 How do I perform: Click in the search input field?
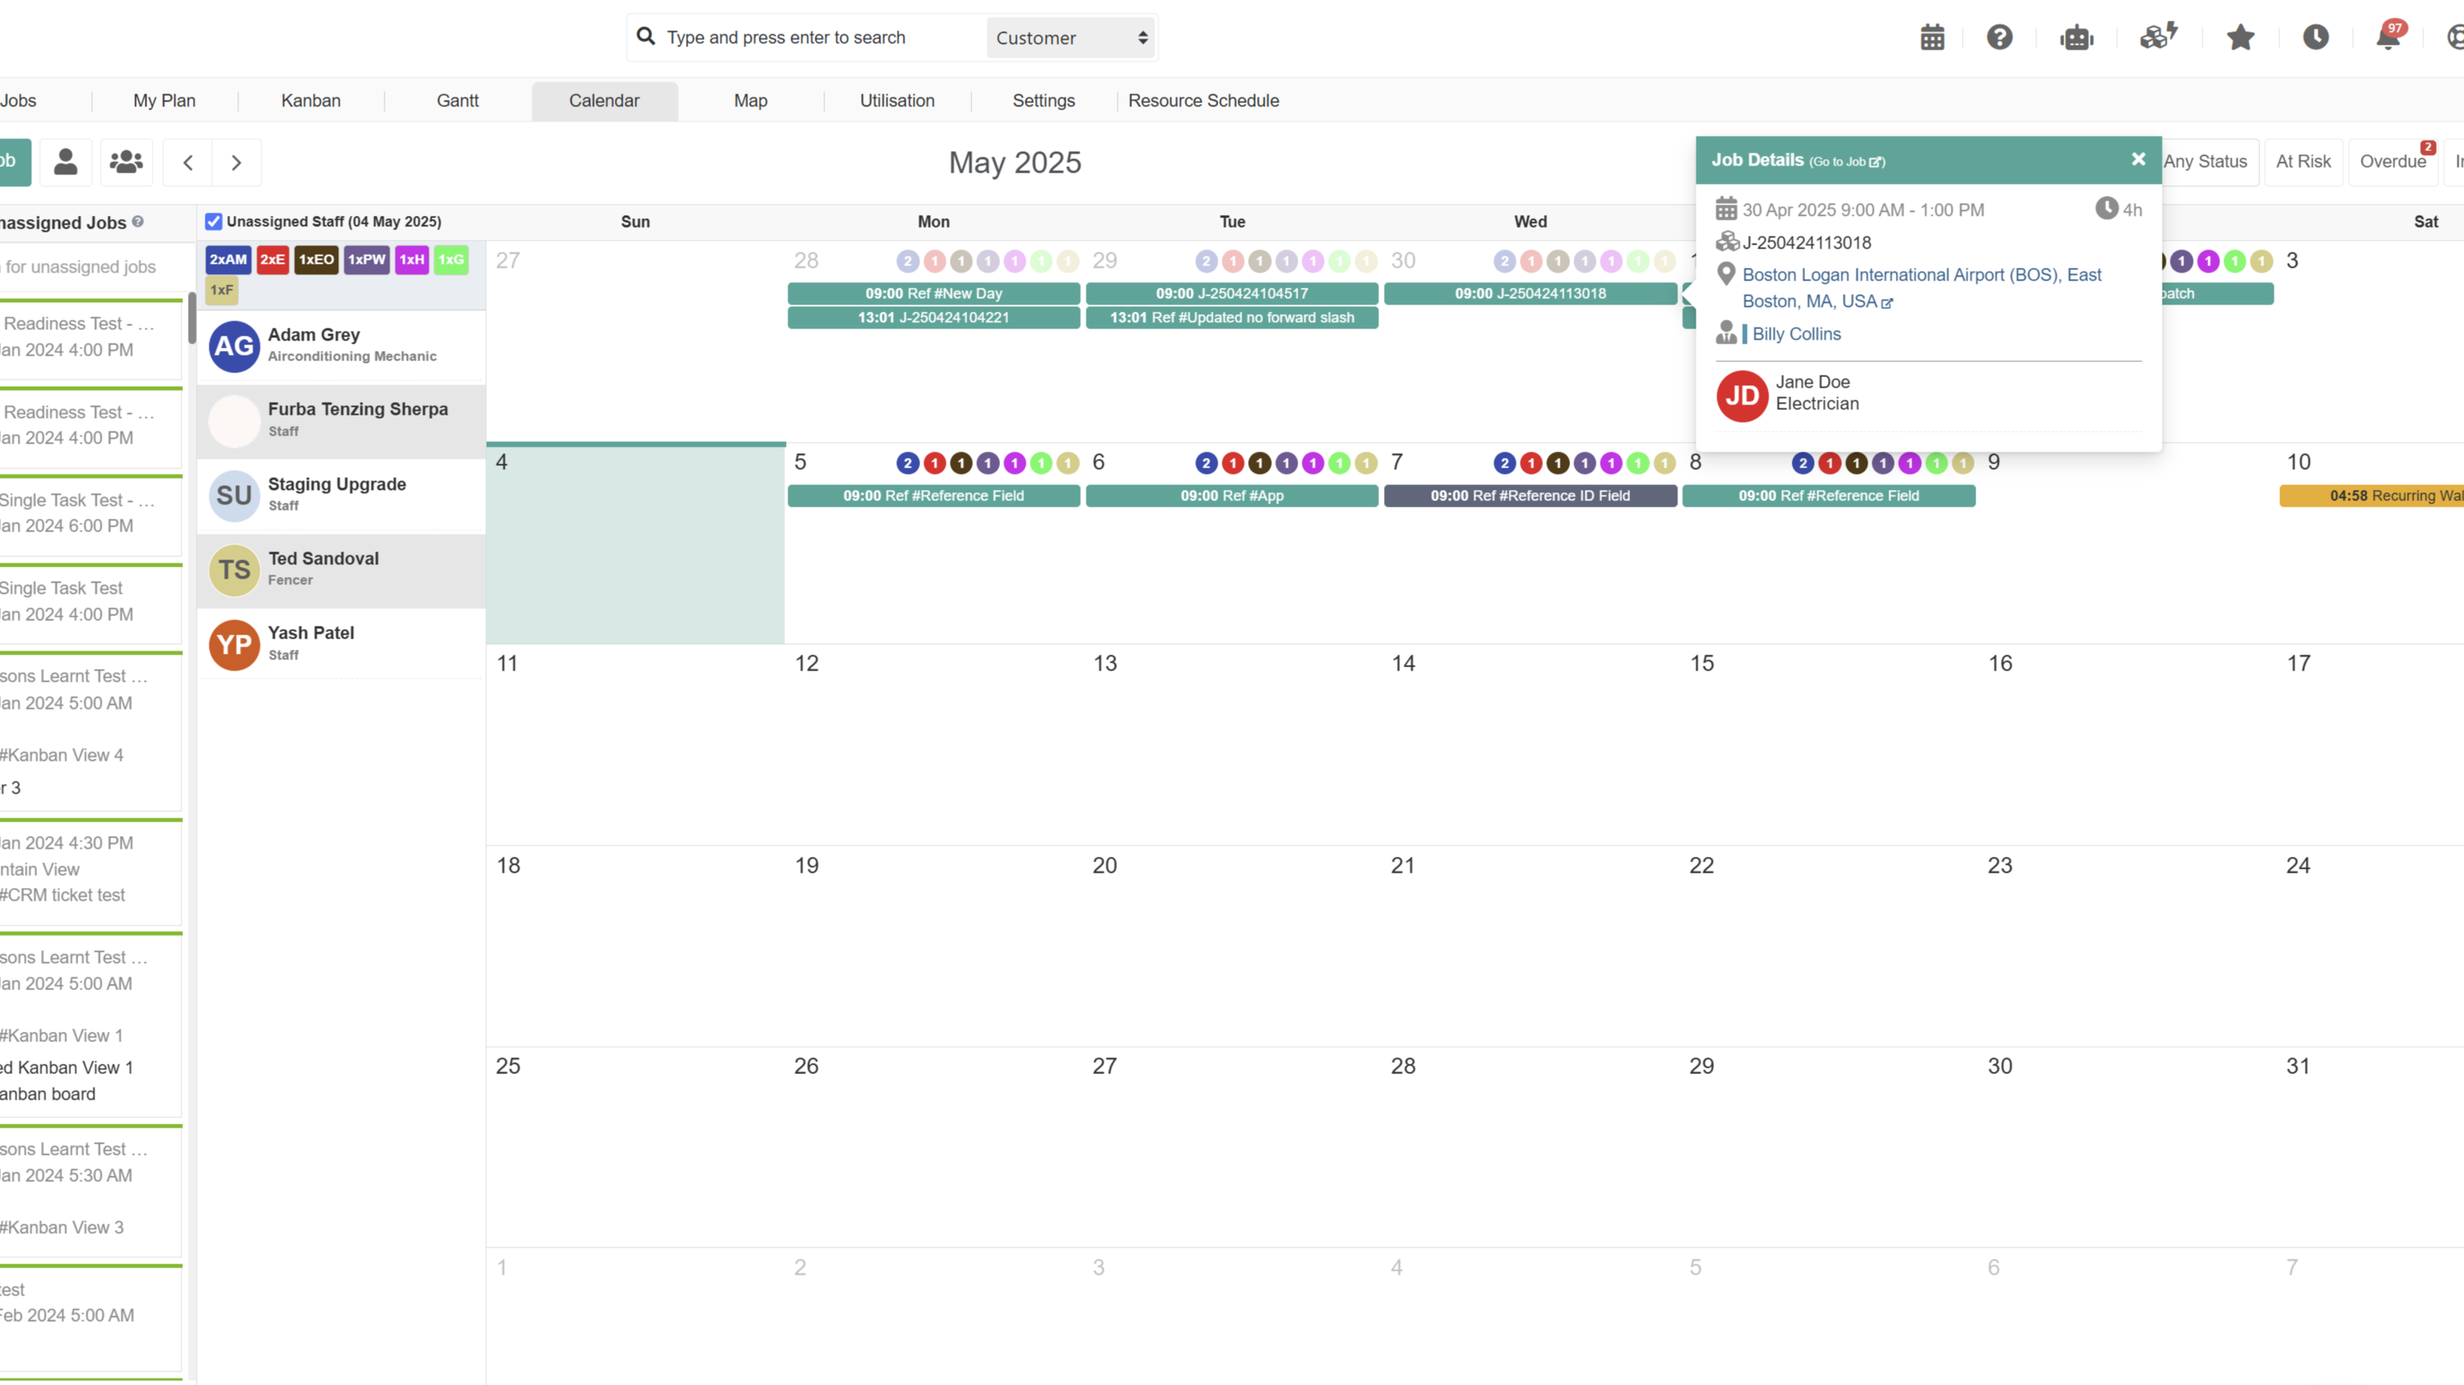click(x=813, y=38)
